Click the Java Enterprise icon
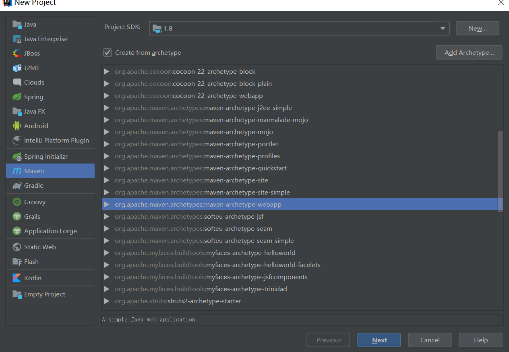This screenshot has height=352, width=509. click(17, 39)
